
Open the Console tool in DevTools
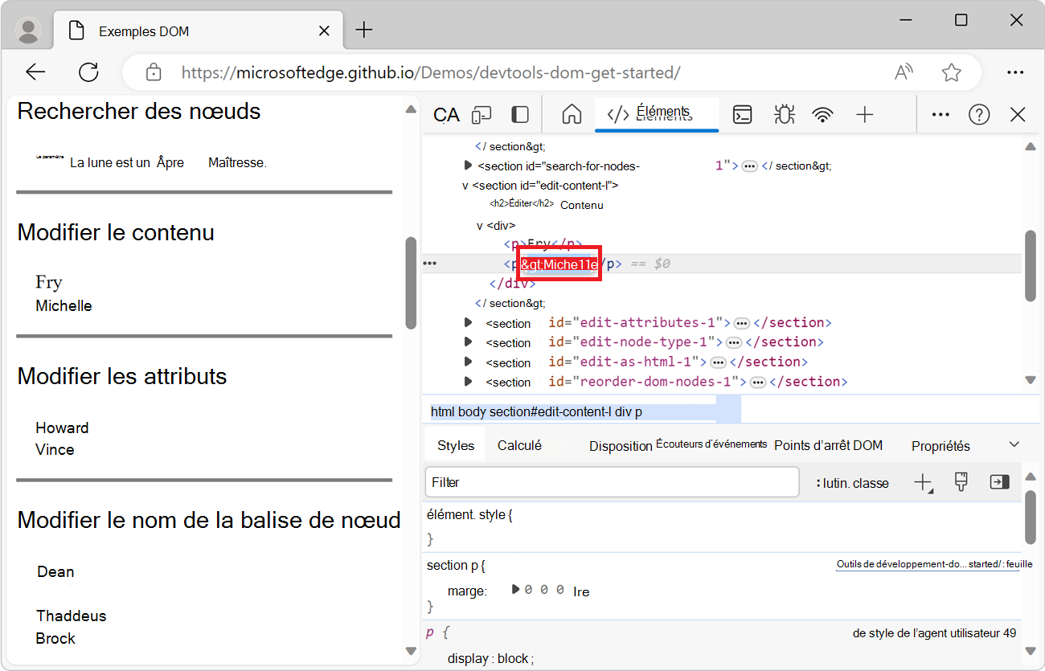[x=742, y=114]
